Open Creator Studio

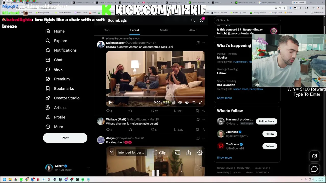point(62,98)
